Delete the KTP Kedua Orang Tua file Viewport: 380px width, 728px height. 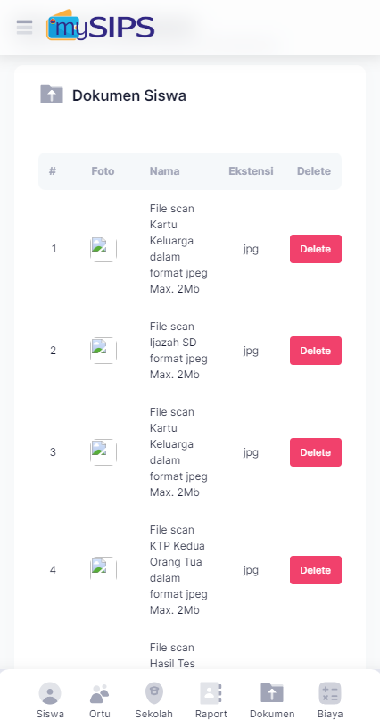pos(316,570)
